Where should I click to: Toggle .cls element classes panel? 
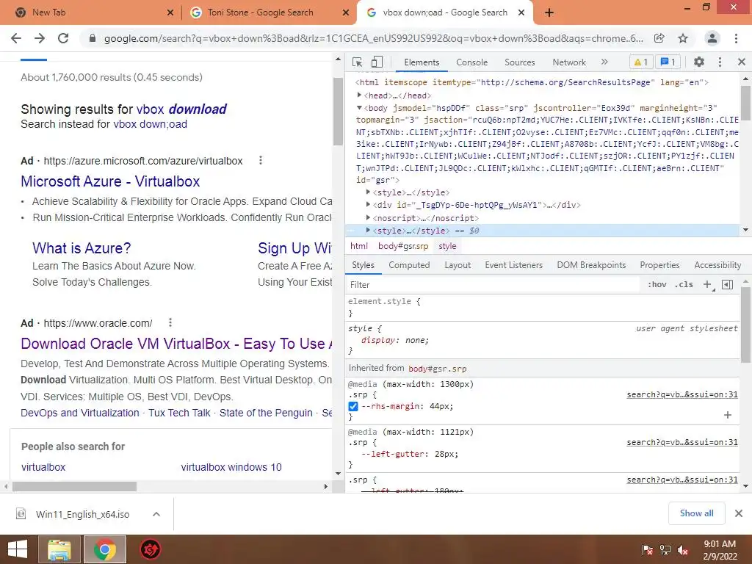click(684, 284)
